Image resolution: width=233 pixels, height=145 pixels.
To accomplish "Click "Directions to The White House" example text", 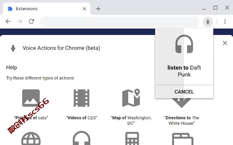I will [x=182, y=120].
